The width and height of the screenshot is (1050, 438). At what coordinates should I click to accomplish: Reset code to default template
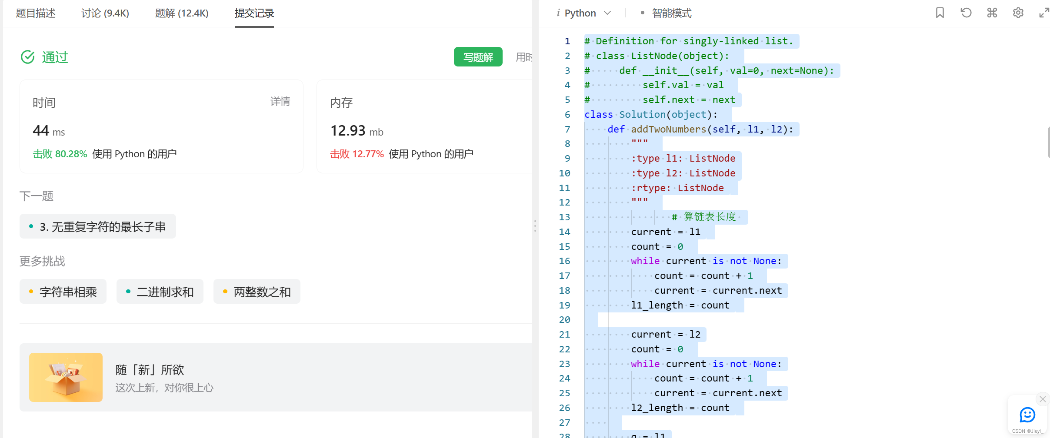pos(966,13)
